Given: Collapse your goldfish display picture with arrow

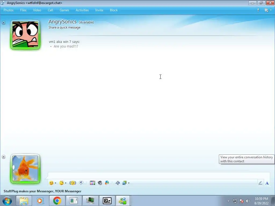Looking at the screenshot, I should click(x=4, y=157).
